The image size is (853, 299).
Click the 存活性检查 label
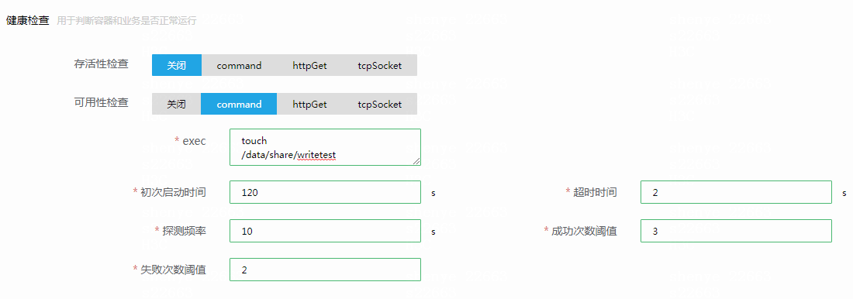click(x=101, y=64)
